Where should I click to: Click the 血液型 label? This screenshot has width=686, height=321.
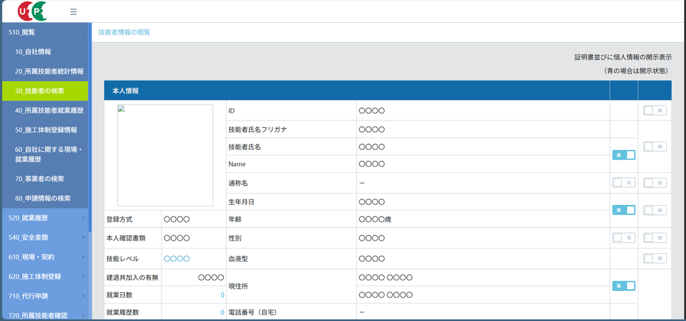point(238,259)
